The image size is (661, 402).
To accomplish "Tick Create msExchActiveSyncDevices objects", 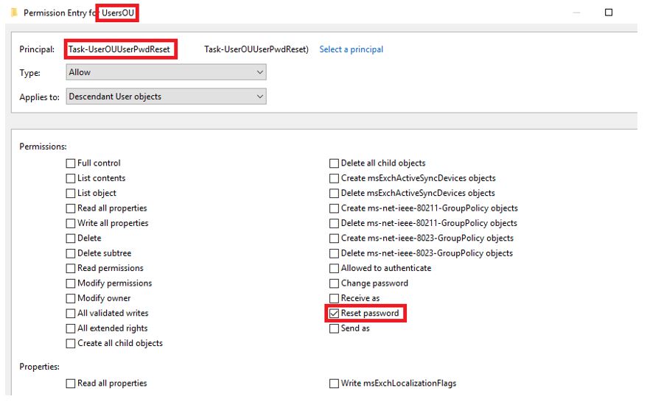I will tap(334, 178).
